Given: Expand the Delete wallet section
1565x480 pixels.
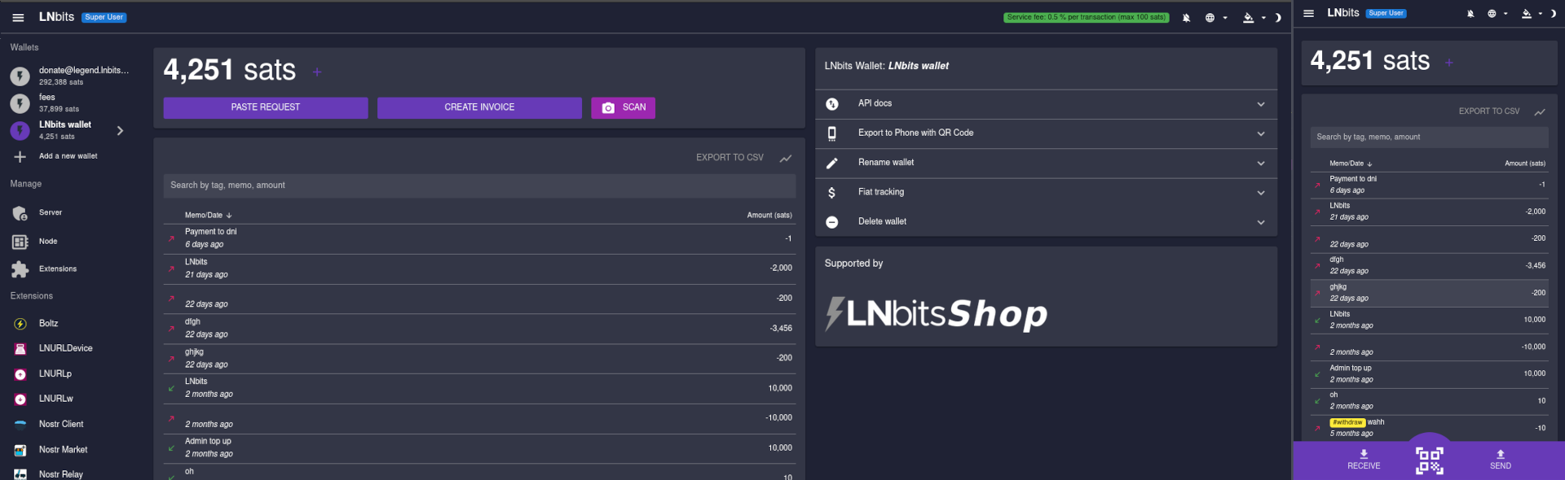Looking at the screenshot, I should [x=1046, y=222].
